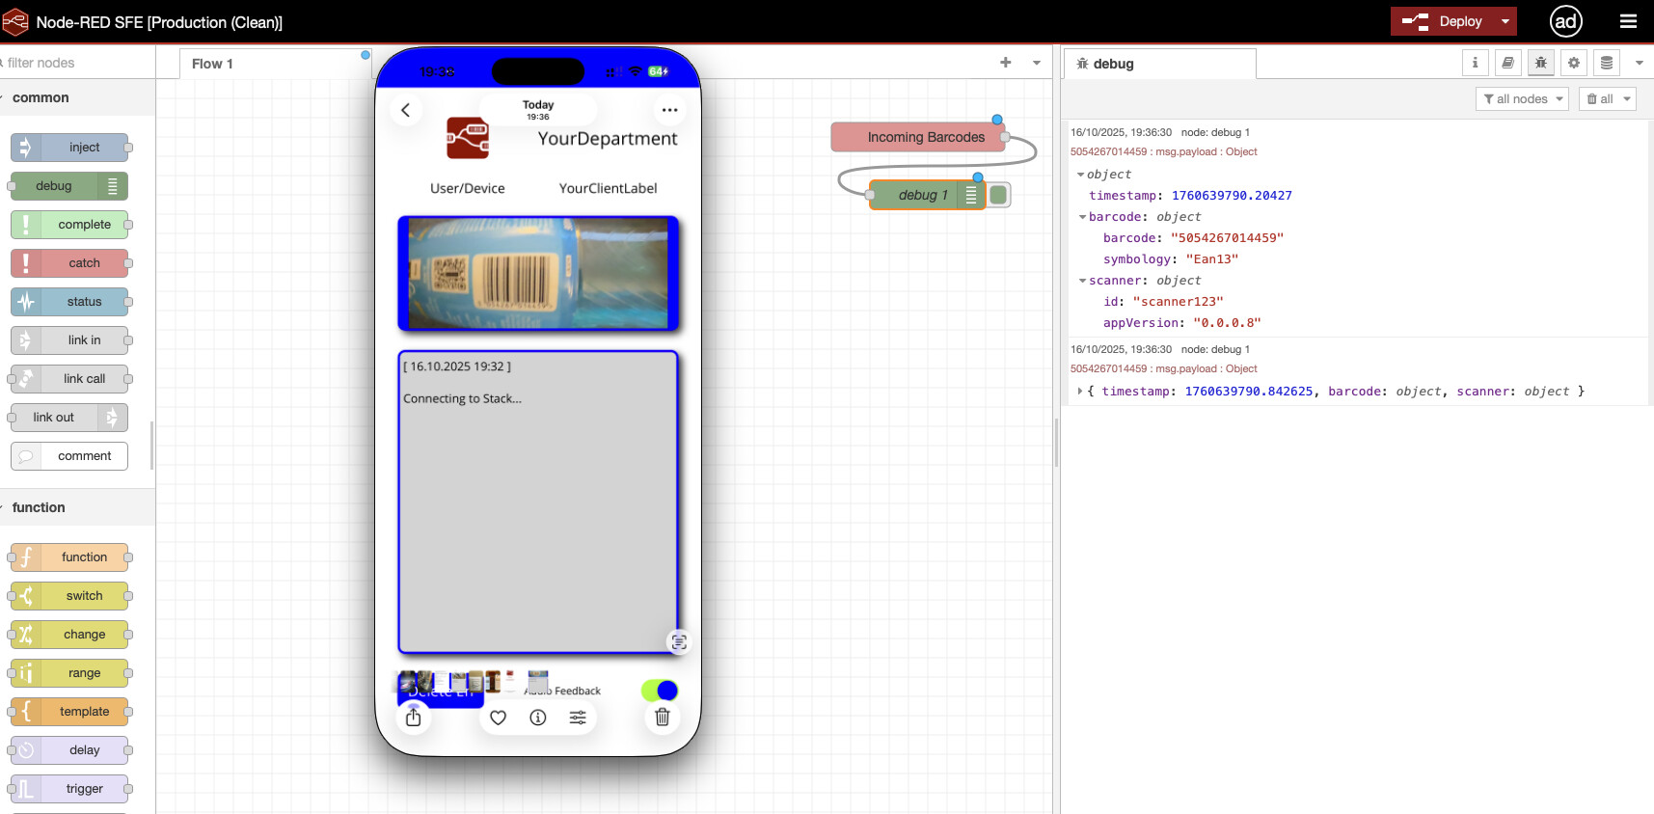The width and height of the screenshot is (1654, 814).
Task: Open the sidebar help book icon
Action: [1507, 63]
